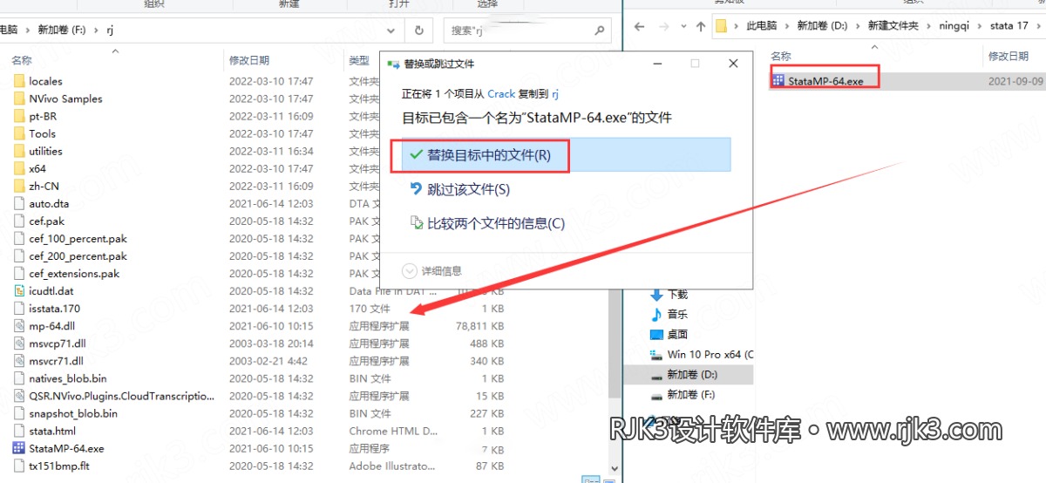The height and width of the screenshot is (483, 1046).
Task: Go back in stata 17 window
Action: click(639, 26)
